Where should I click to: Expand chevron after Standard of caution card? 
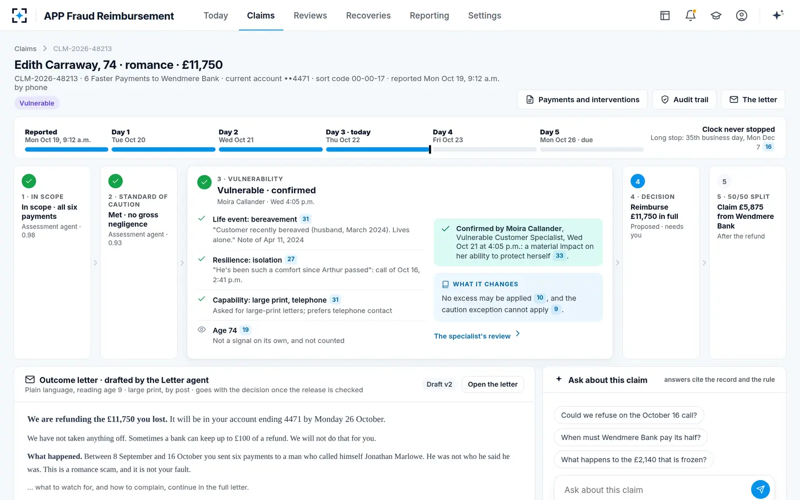point(182,263)
